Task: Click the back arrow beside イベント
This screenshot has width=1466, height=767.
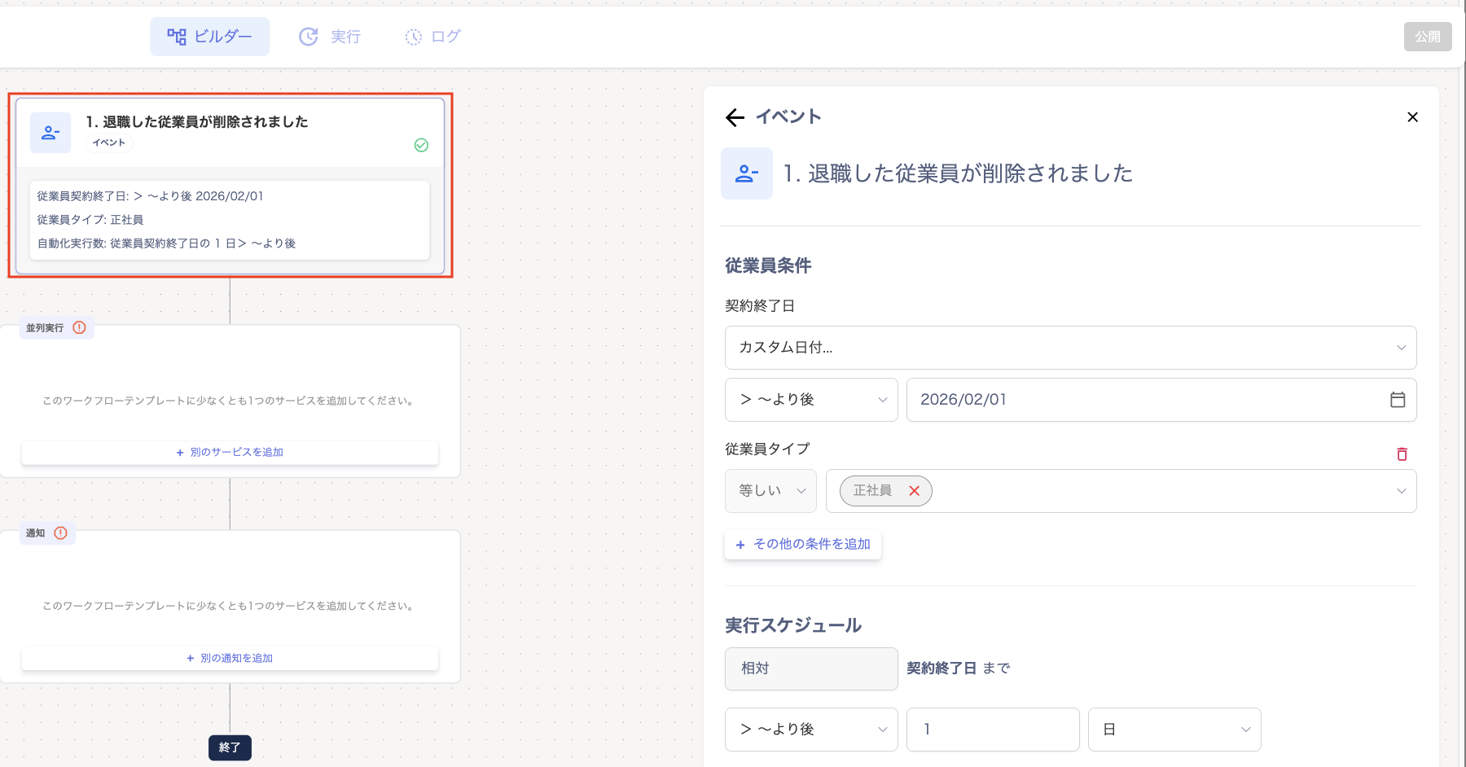Action: click(735, 117)
